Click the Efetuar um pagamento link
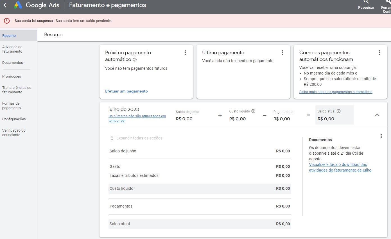Screen dimensions: 391x239 tap(126, 91)
